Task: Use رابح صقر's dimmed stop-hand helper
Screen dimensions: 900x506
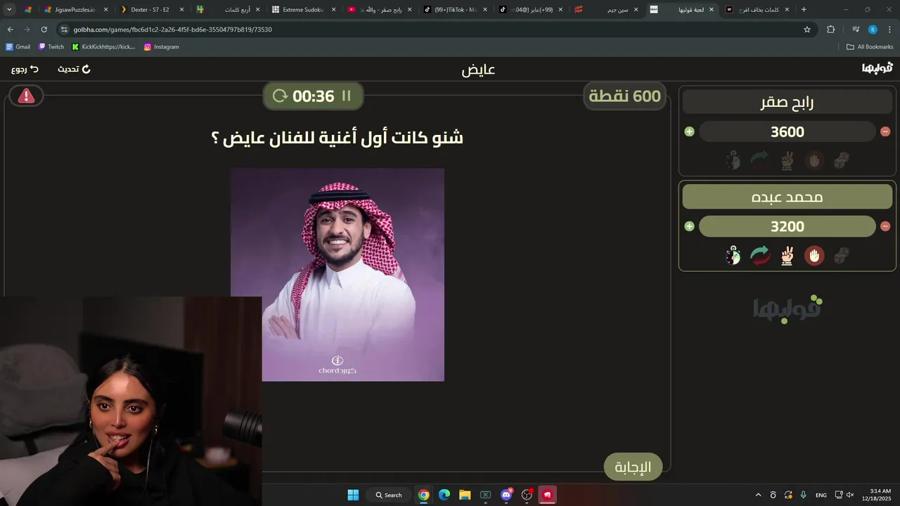Action: [x=814, y=160]
